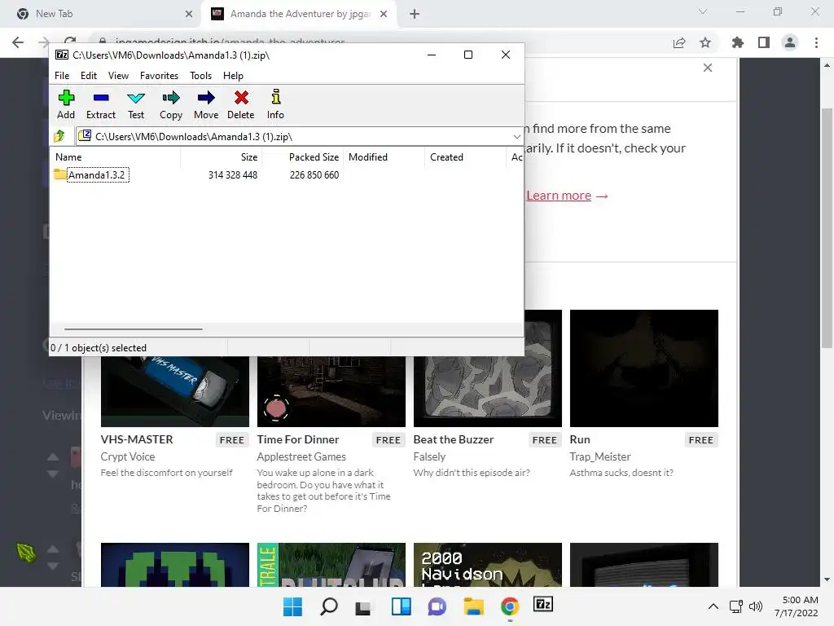Switch to Chrome in the taskbar
Viewport: 834px width, 626px height.
click(510, 606)
